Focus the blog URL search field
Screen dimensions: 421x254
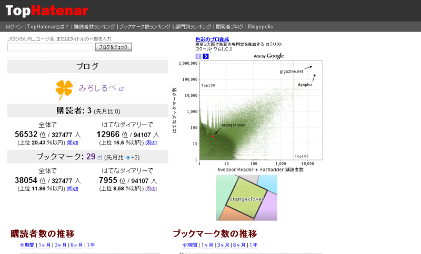(50, 47)
